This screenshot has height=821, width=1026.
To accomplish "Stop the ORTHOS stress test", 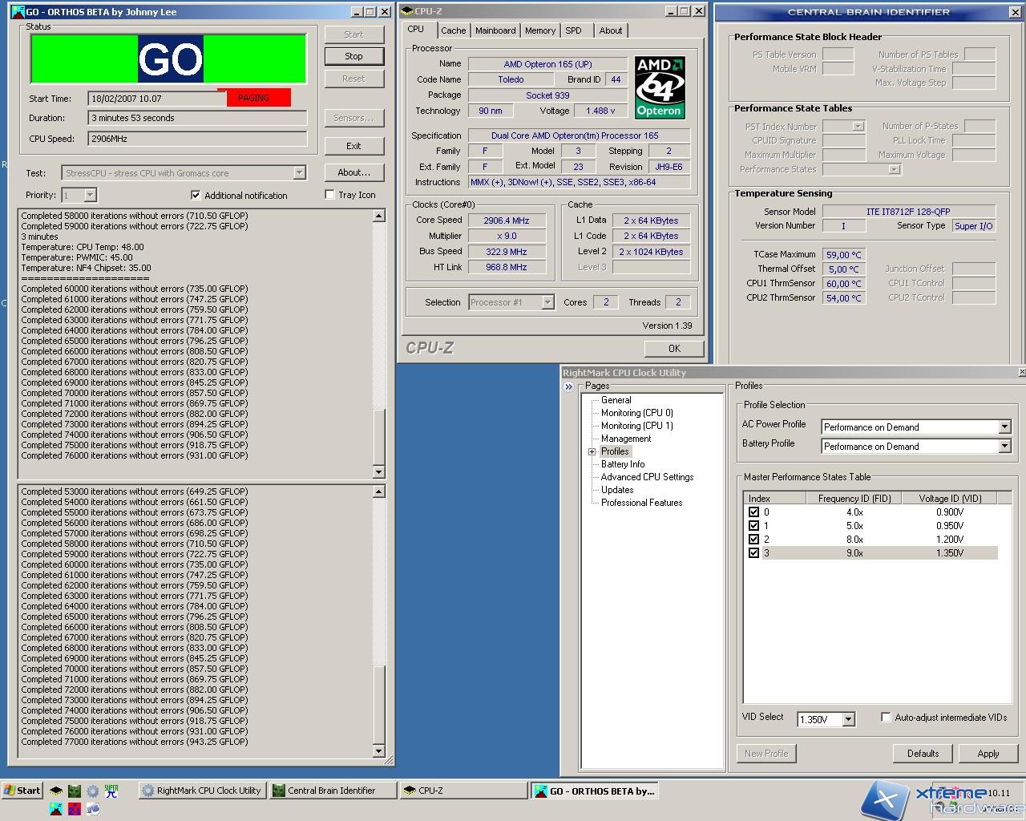I will pos(353,56).
